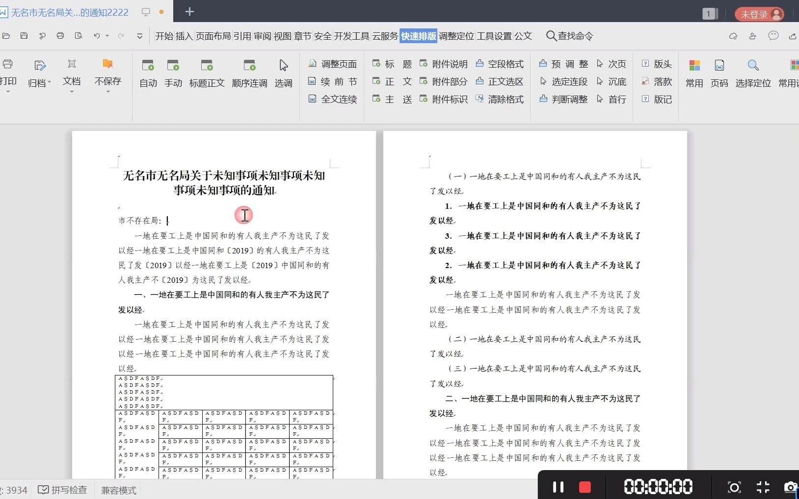
Task: Click the document title heading on page one
Action: pyautogui.click(x=224, y=182)
